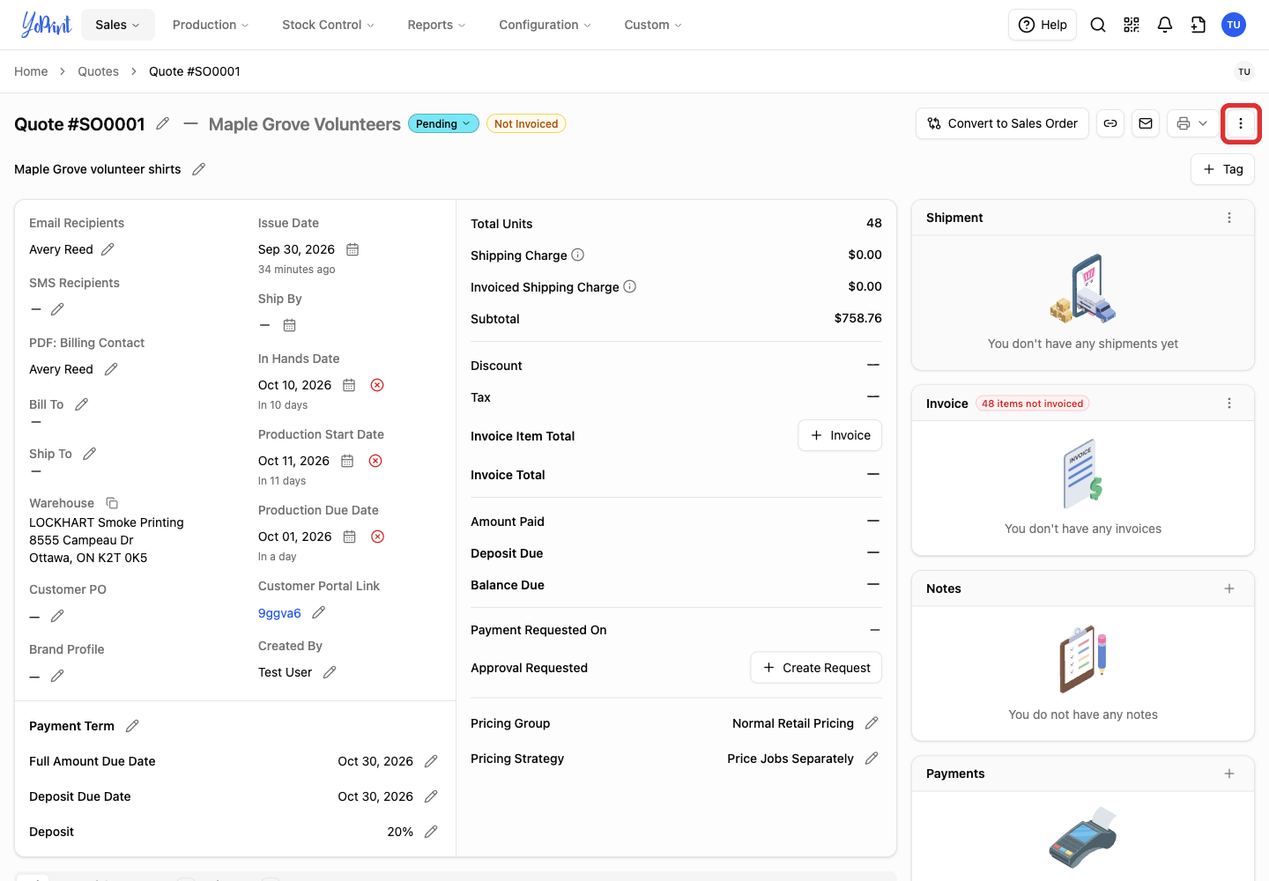Expand the Stock Control menu

(x=328, y=25)
